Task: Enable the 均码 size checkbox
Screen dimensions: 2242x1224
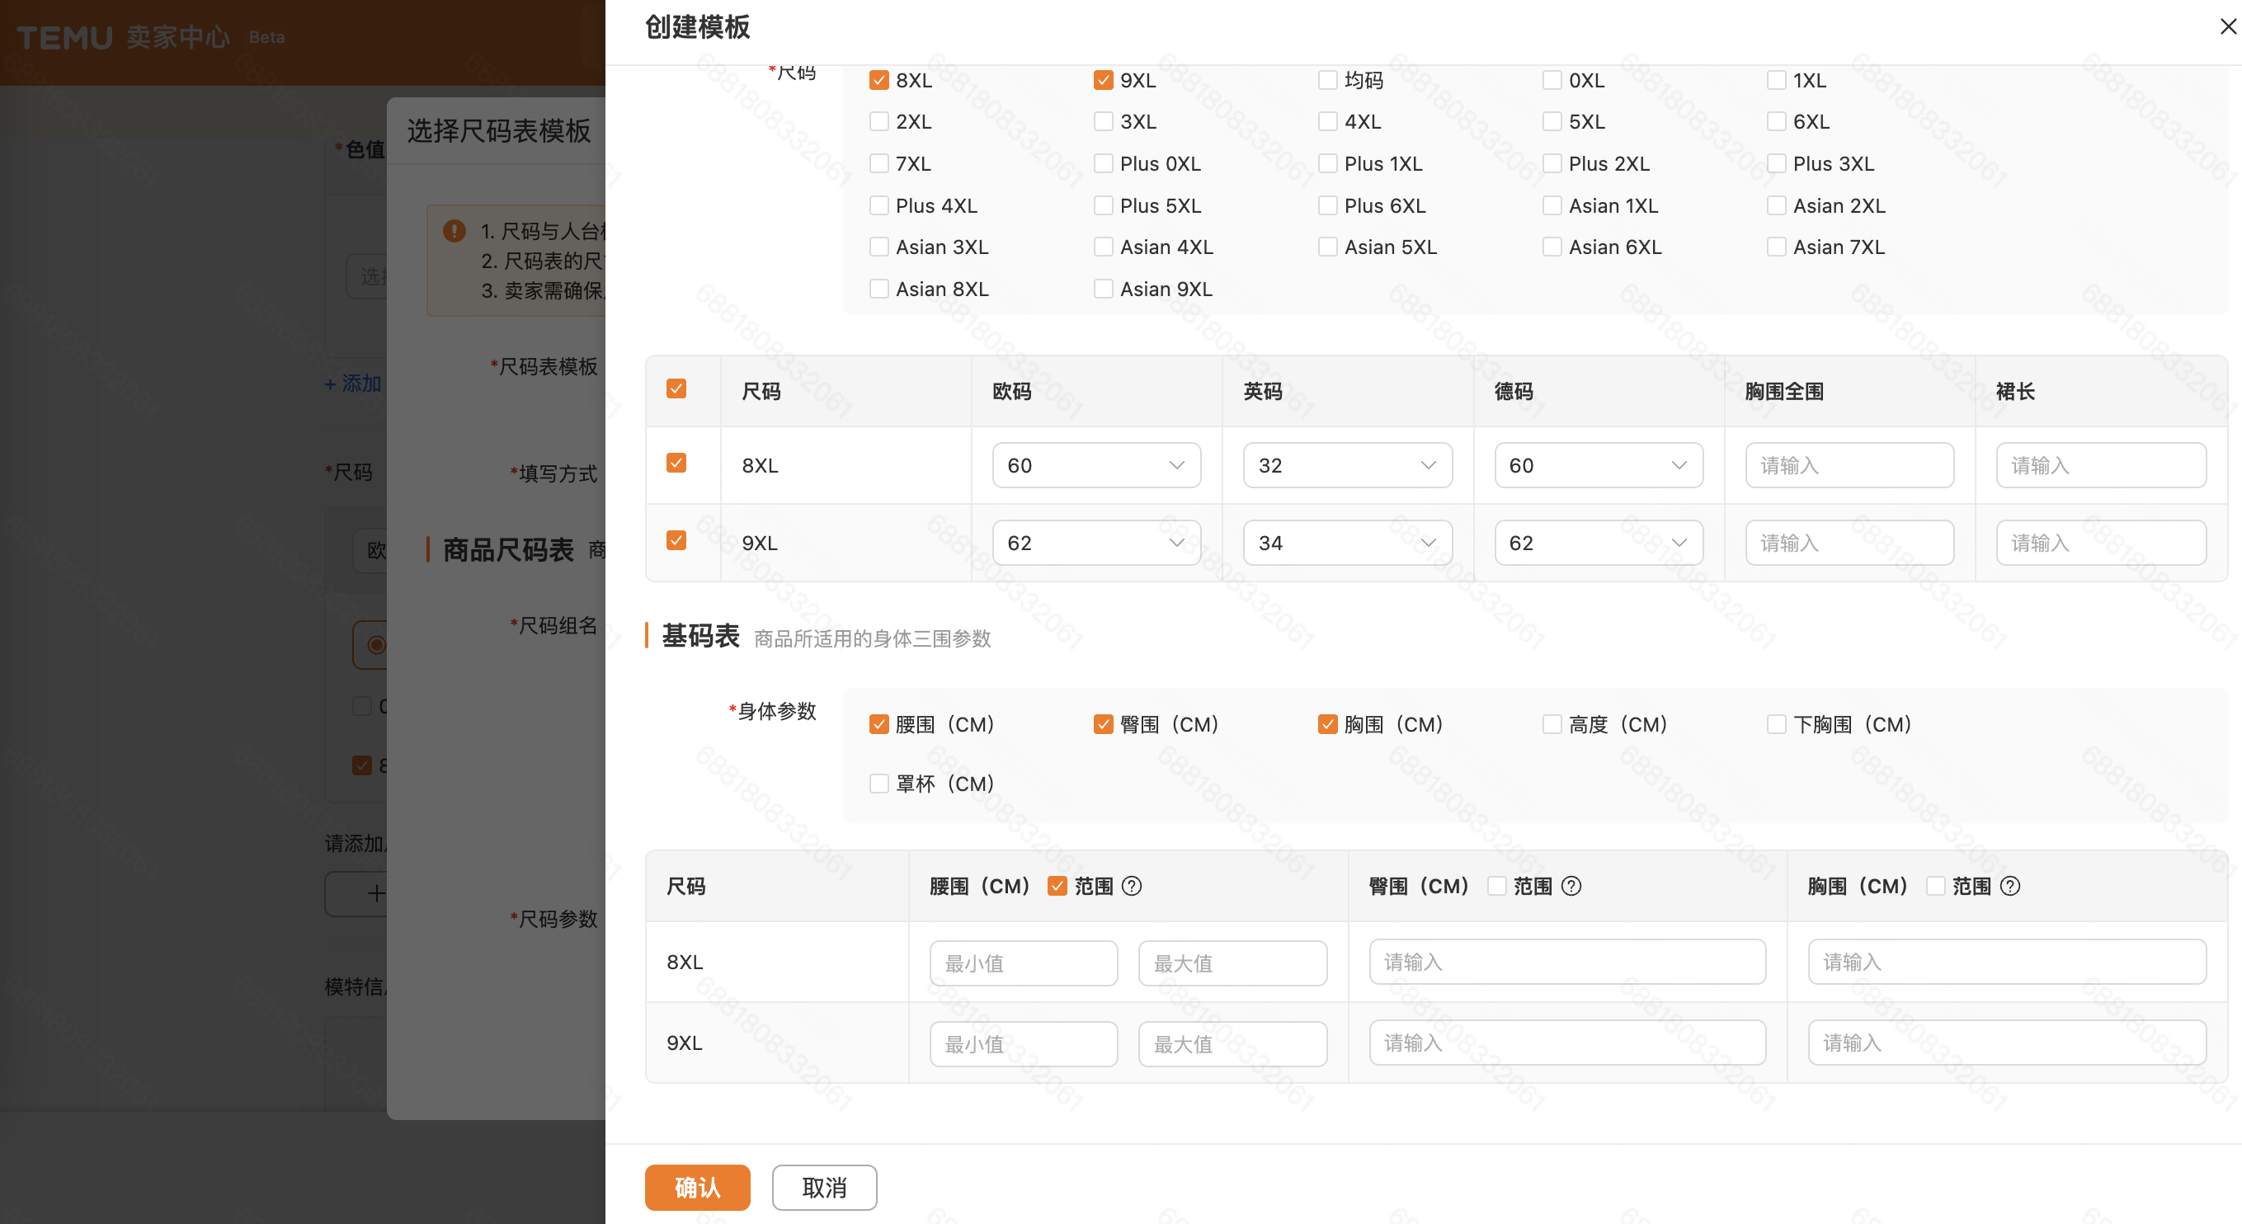Action: point(1327,79)
